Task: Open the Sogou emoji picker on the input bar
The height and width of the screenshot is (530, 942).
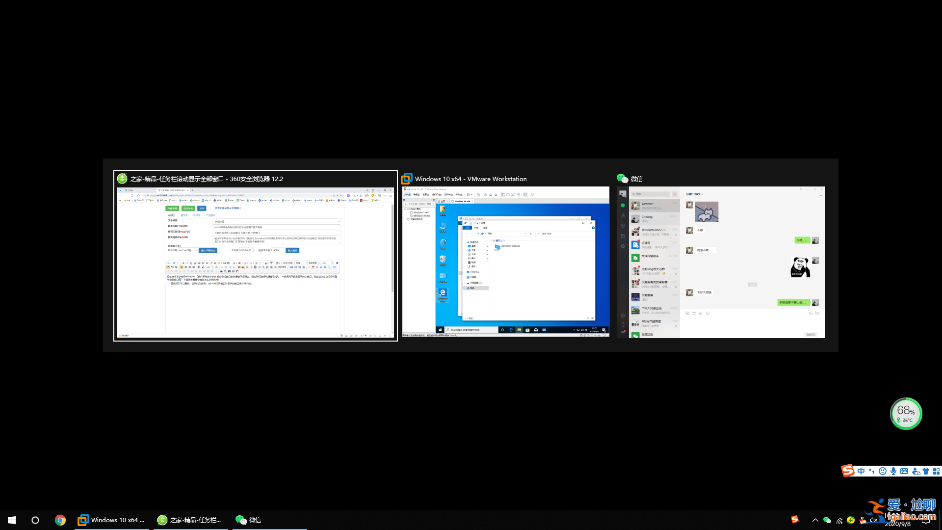Action: tap(883, 471)
